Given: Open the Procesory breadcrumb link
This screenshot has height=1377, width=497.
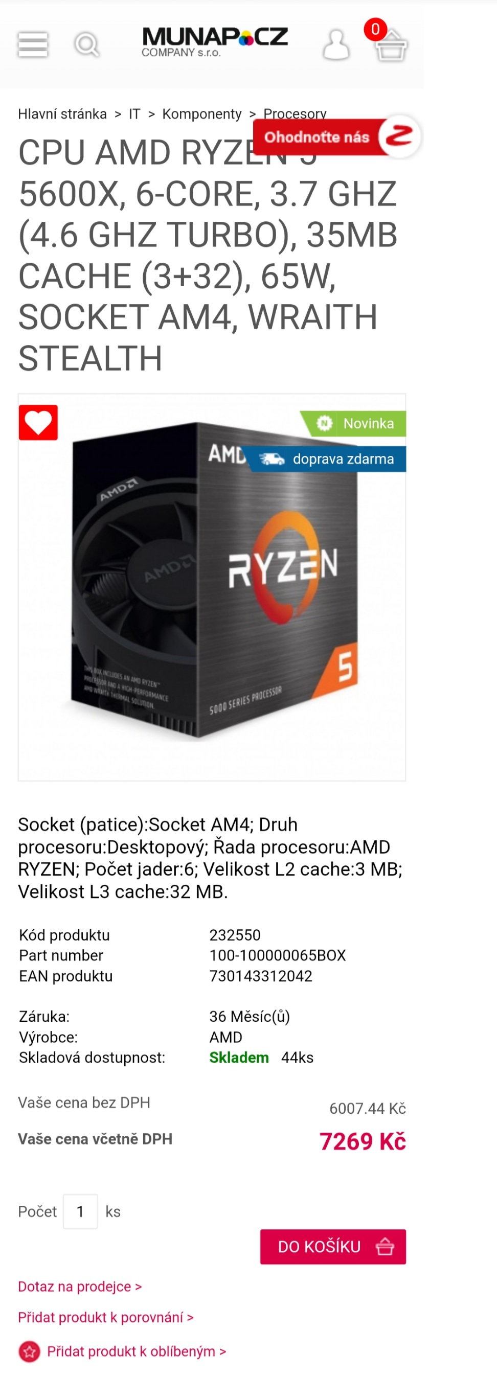Looking at the screenshot, I should point(295,113).
